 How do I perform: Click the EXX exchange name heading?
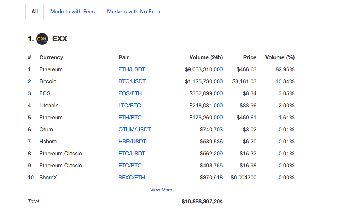point(60,39)
